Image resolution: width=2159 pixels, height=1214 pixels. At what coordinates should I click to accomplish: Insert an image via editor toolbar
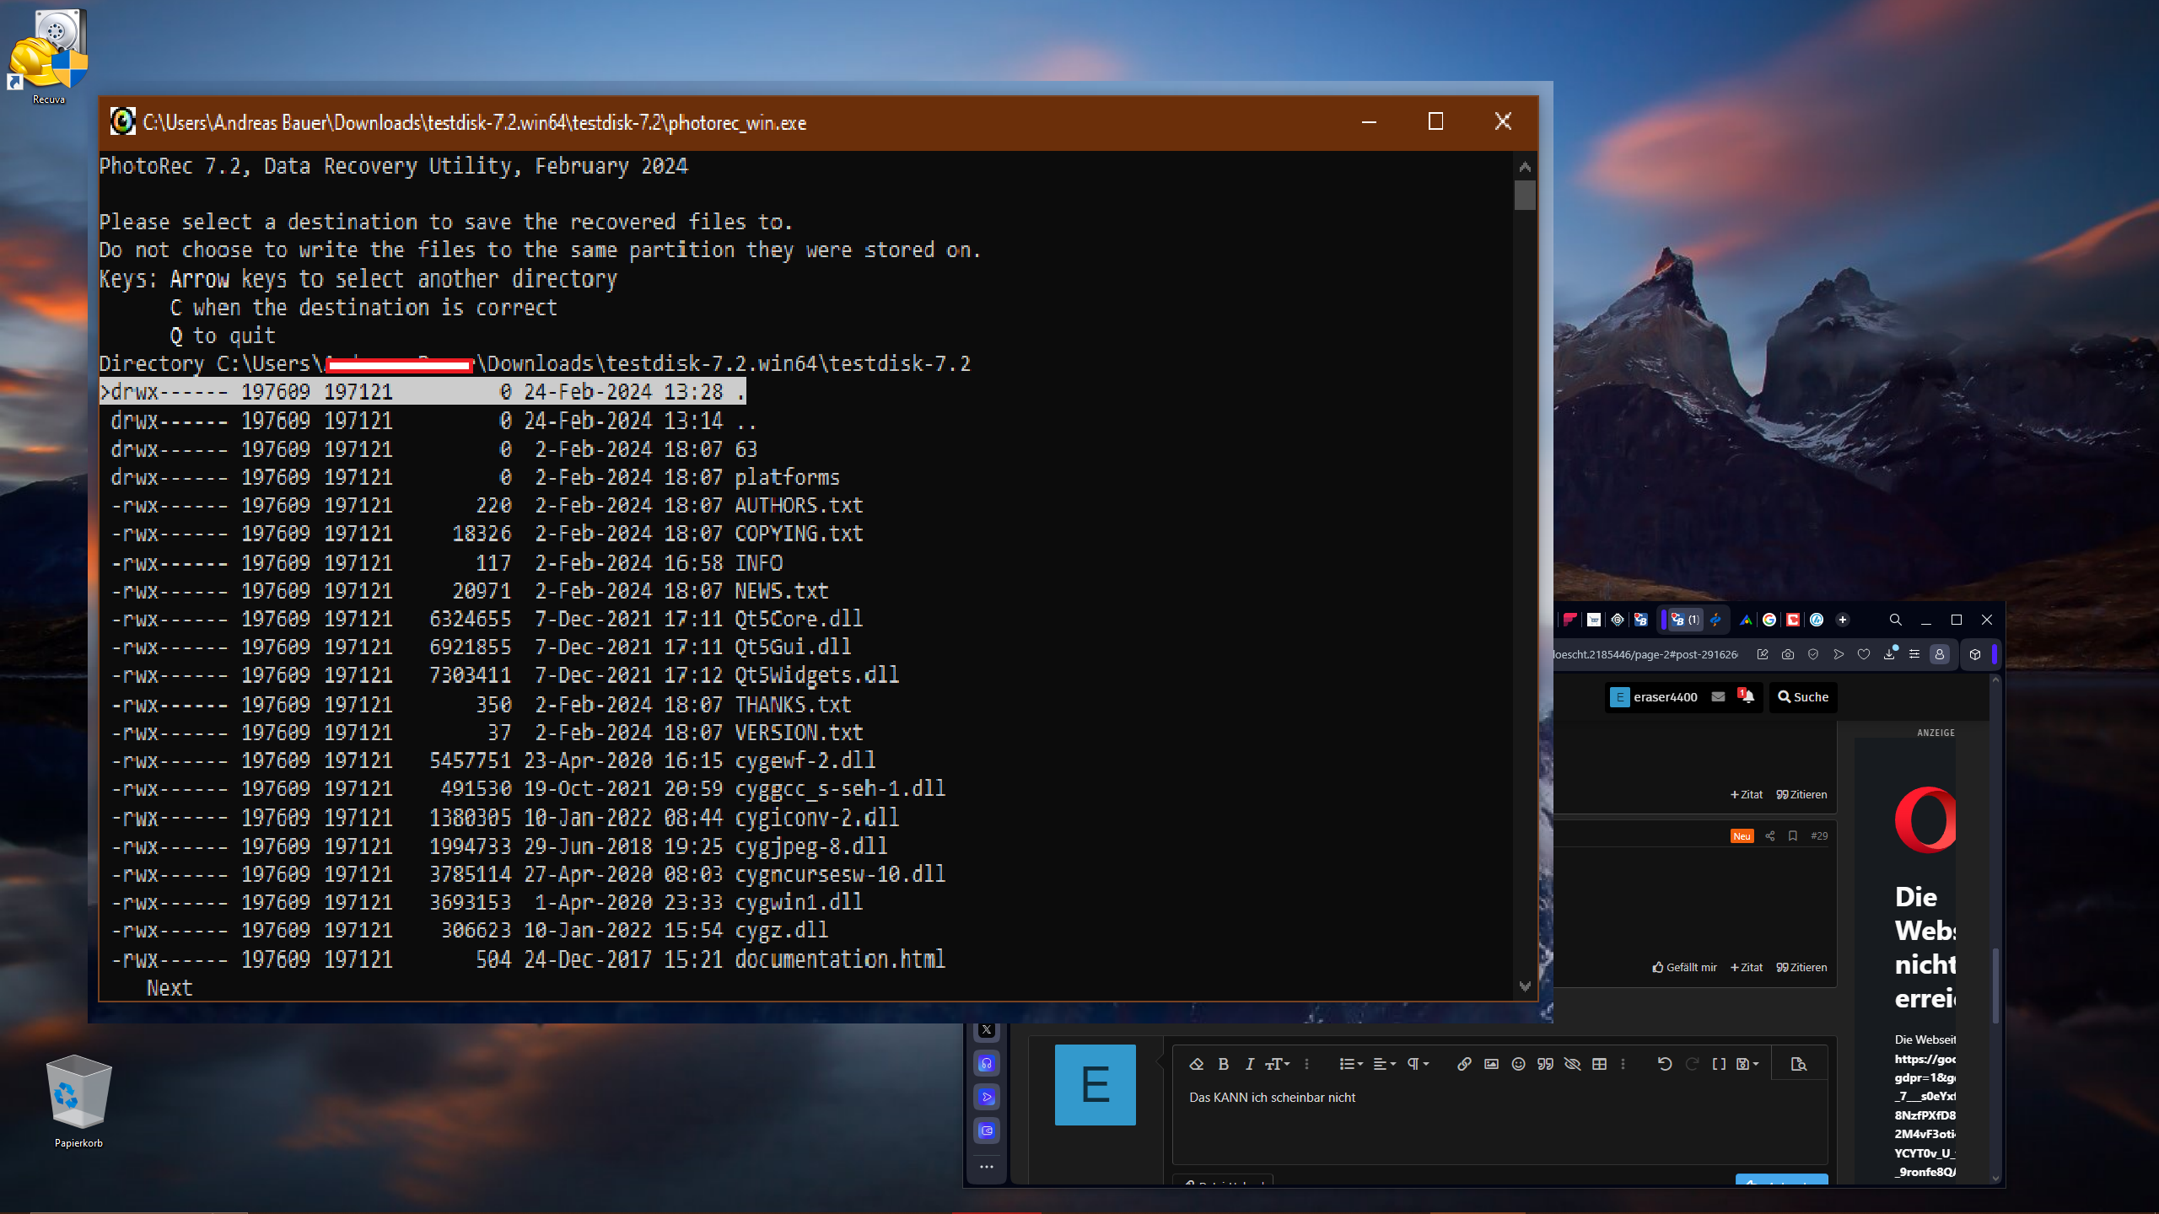1491,1064
